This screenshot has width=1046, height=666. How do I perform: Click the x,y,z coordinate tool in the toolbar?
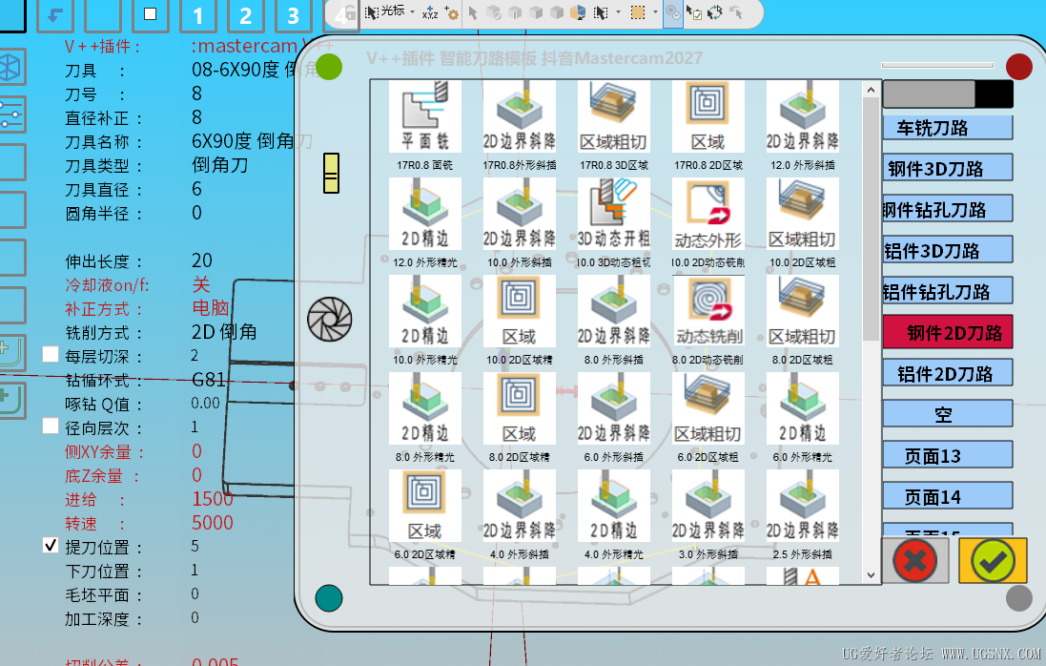(x=428, y=14)
